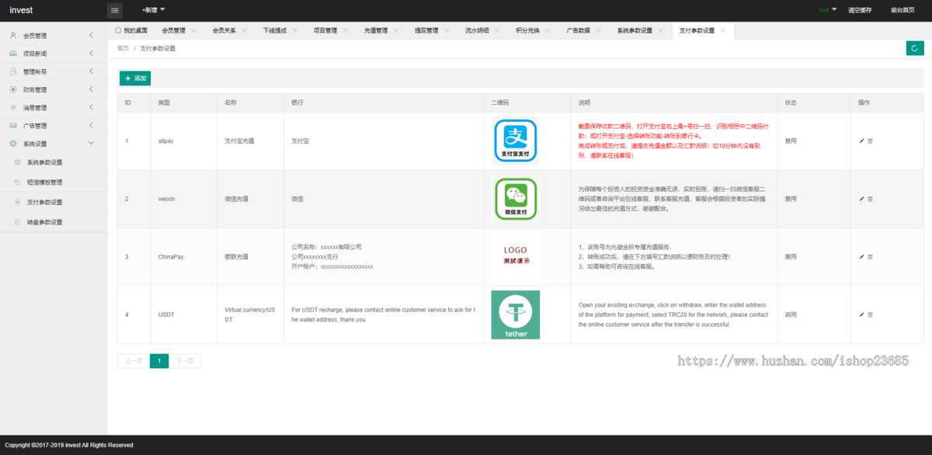Expand 消息管理 in the sidebar
This screenshot has width=932, height=455.
[x=53, y=107]
